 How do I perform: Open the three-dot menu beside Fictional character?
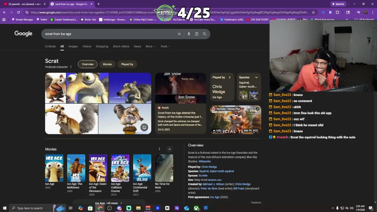71,67
